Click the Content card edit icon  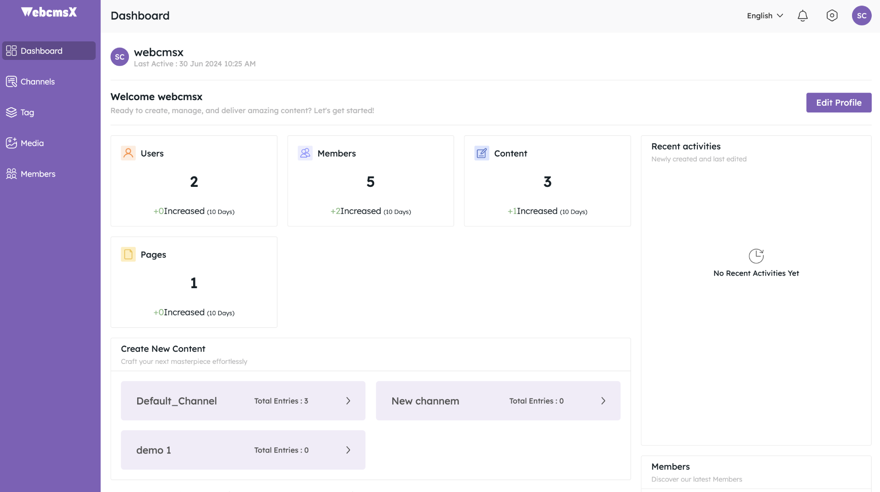click(x=481, y=153)
